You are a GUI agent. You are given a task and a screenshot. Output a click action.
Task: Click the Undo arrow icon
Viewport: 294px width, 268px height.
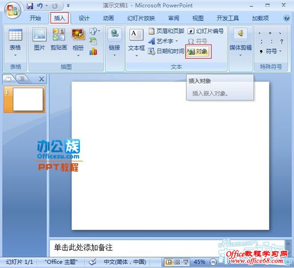pyautogui.click(x=40, y=6)
